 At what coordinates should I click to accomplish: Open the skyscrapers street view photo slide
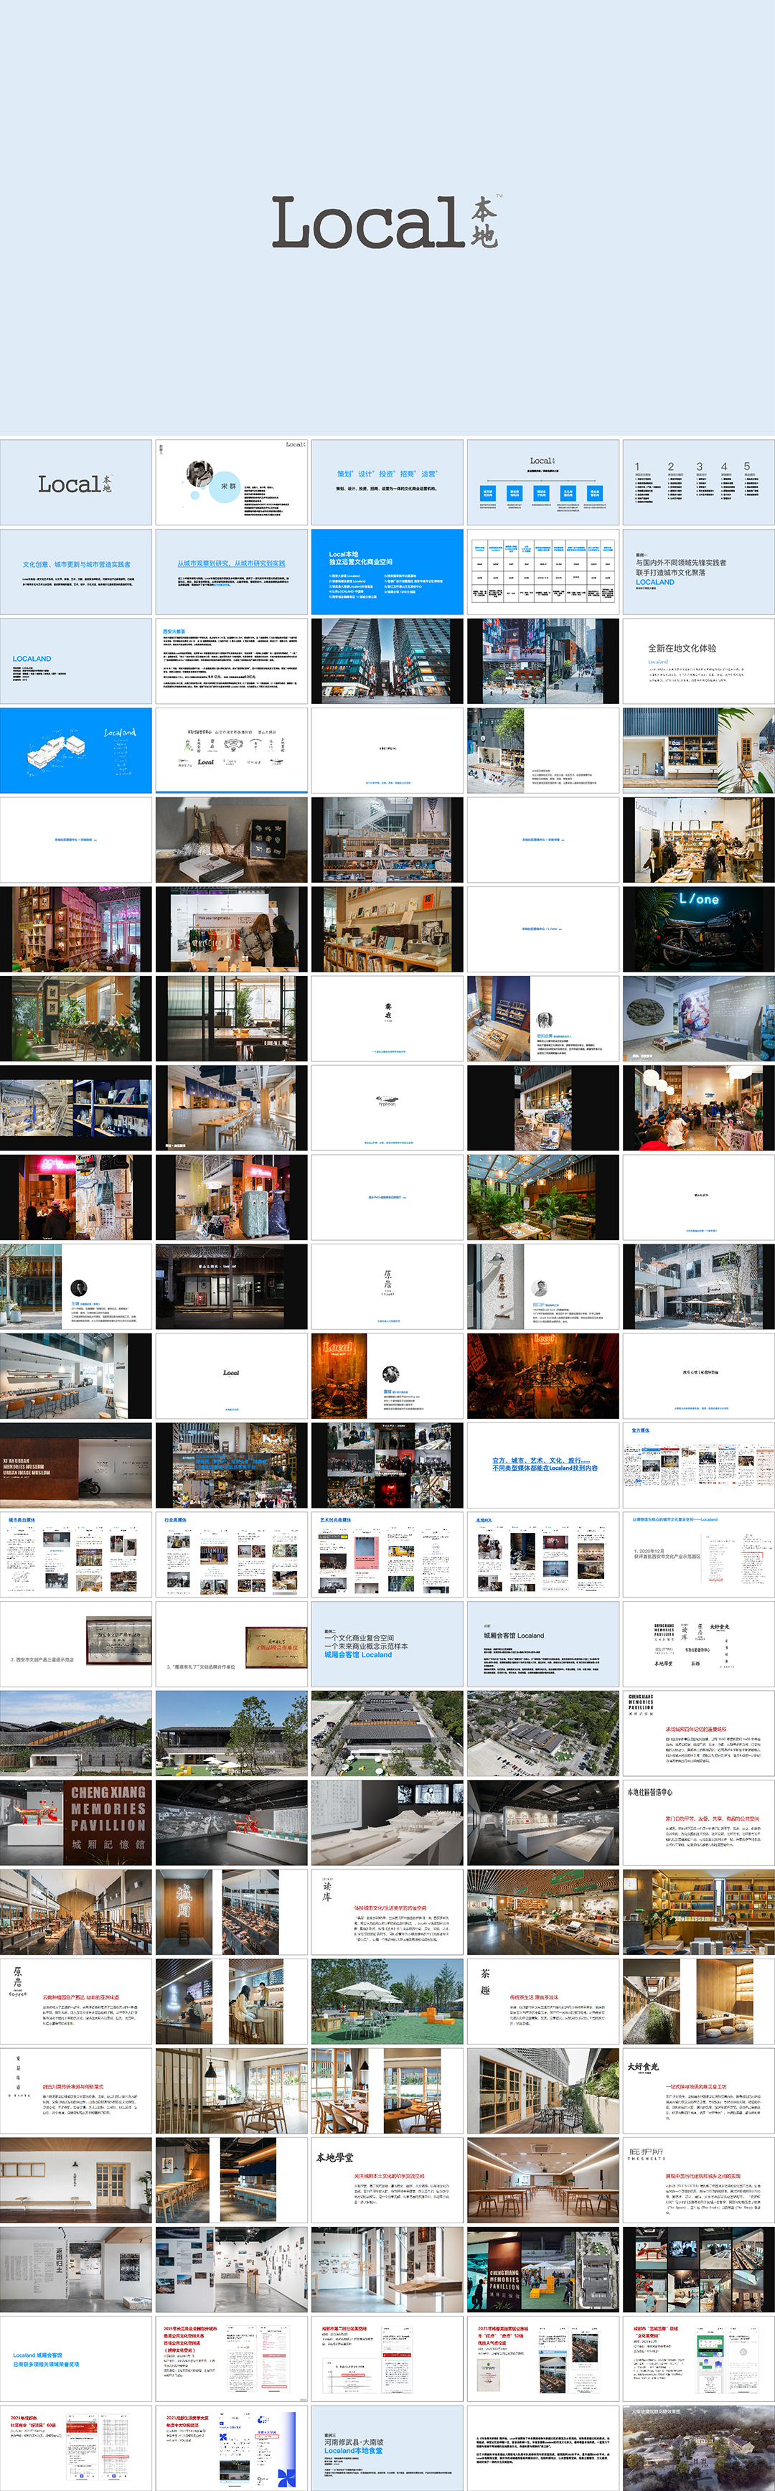click(x=387, y=660)
